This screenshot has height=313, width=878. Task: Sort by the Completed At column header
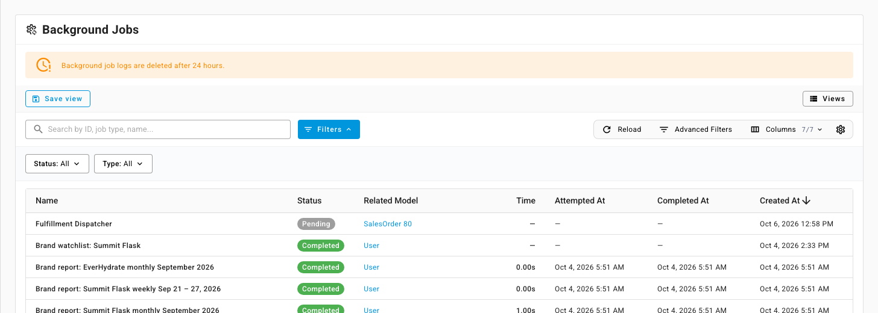click(683, 200)
